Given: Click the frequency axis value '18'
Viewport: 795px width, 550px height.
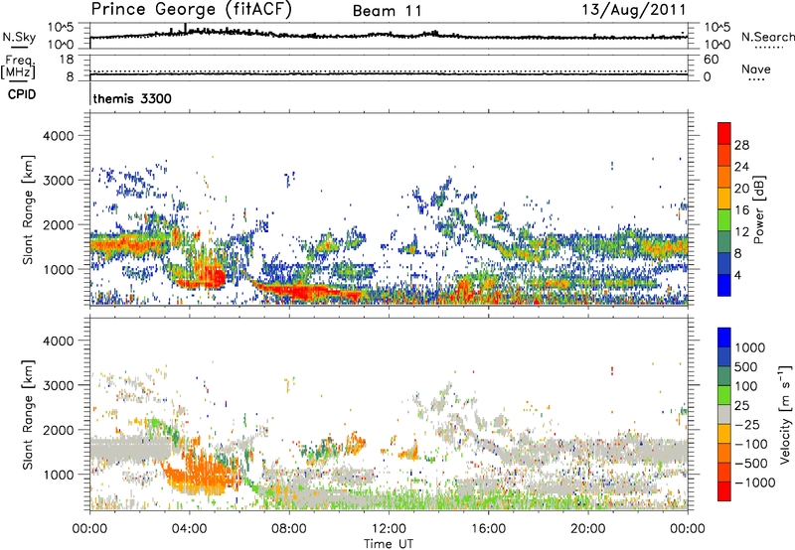Looking at the screenshot, I should (x=66, y=60).
